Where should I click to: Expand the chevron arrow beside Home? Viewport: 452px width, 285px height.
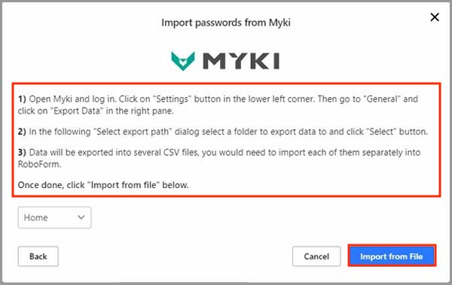(81, 217)
